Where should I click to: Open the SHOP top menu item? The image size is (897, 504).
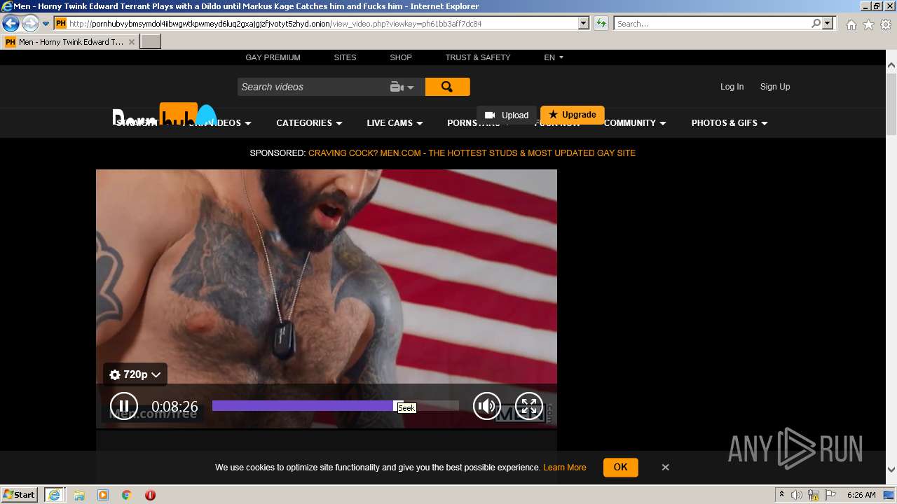401,57
